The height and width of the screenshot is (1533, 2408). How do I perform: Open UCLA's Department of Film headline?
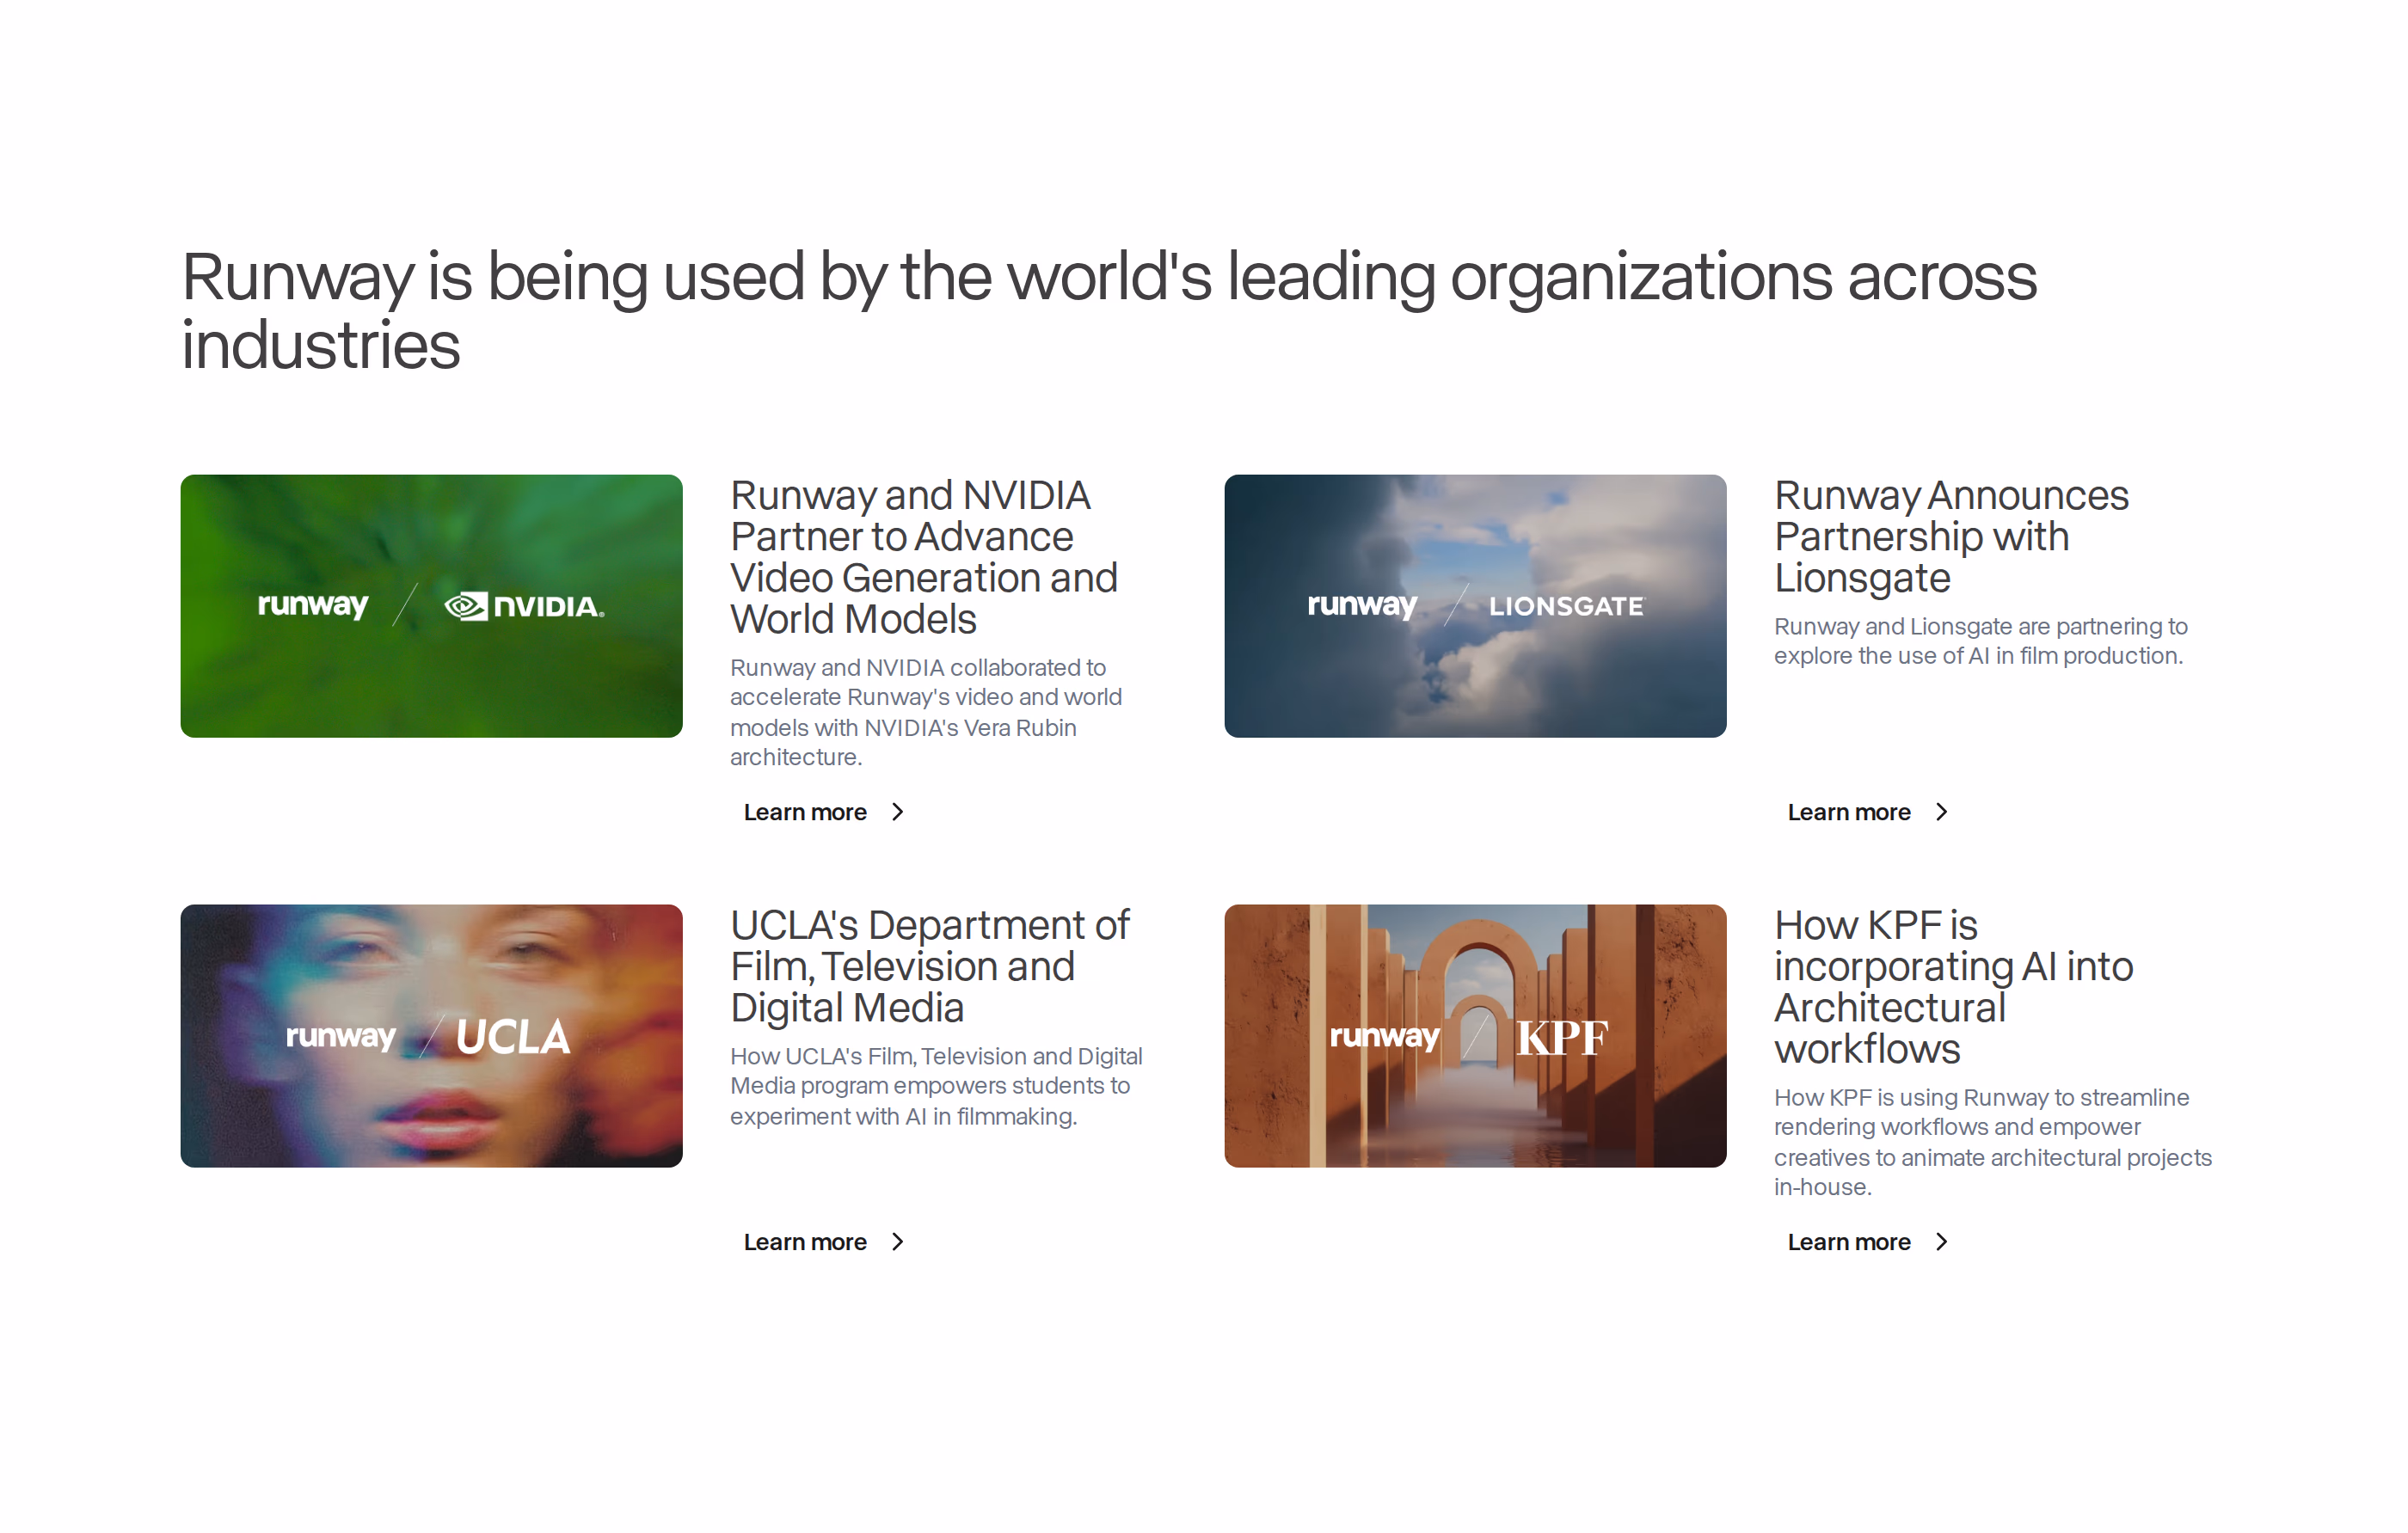tap(930, 967)
